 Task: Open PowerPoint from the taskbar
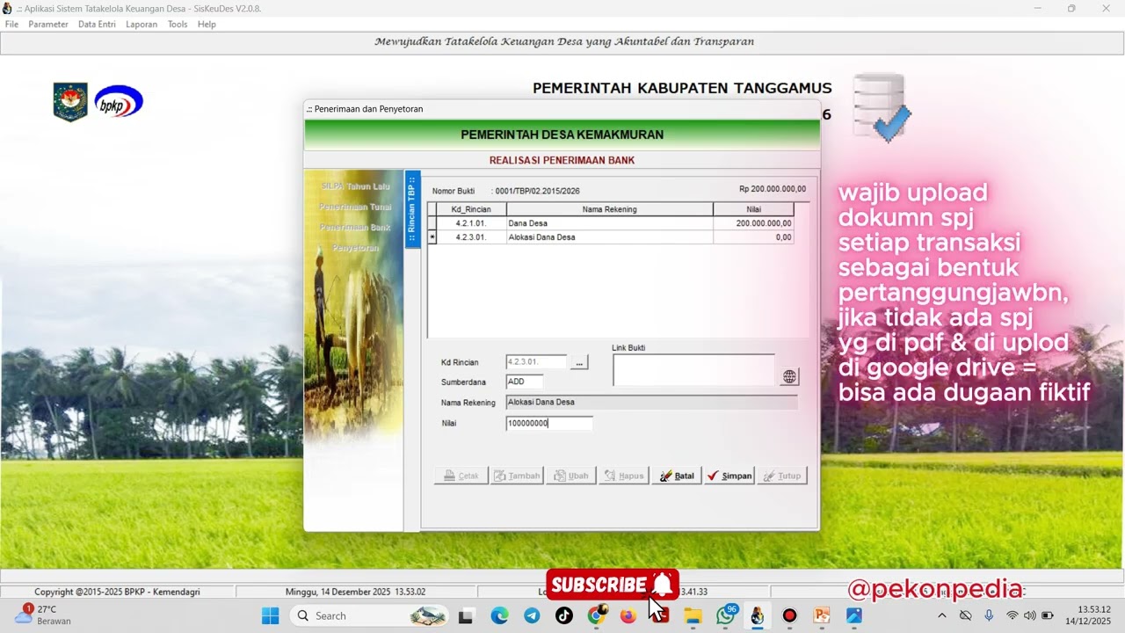point(822,615)
